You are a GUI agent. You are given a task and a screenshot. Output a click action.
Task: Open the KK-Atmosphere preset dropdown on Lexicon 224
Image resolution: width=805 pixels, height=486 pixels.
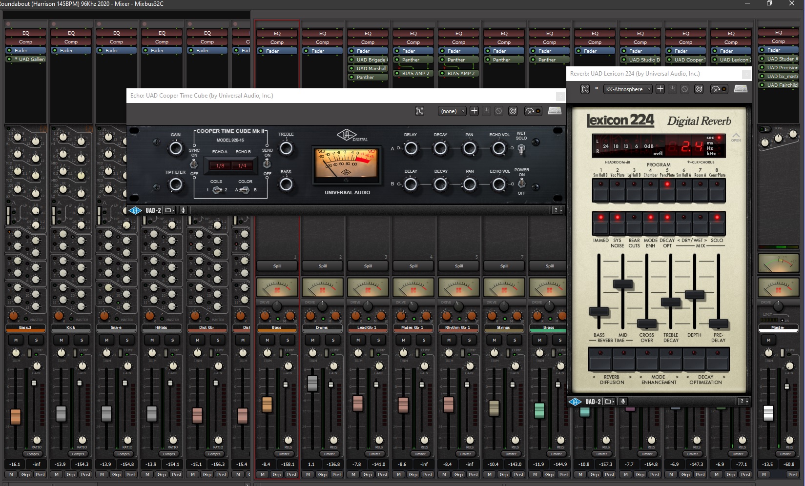pyautogui.click(x=627, y=89)
